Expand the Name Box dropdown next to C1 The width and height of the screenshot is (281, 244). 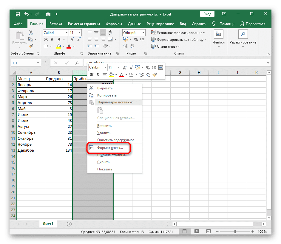[x=38, y=63]
